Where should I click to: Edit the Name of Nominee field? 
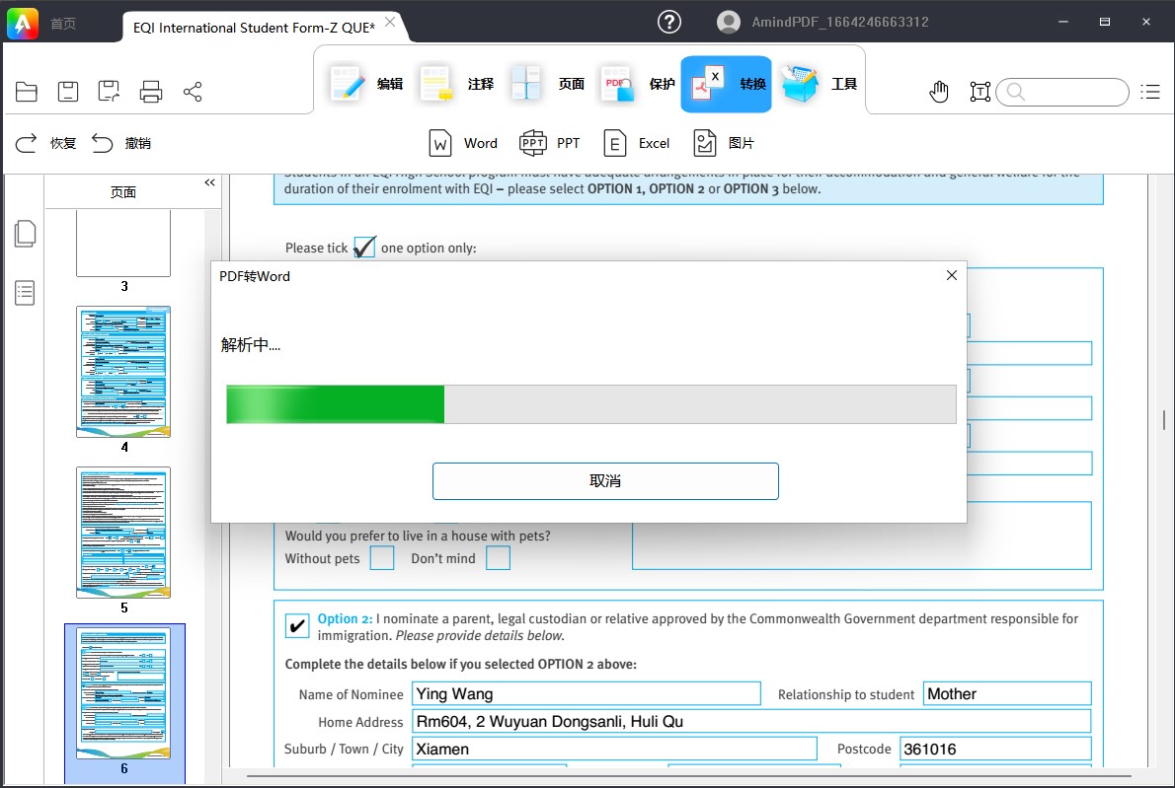coord(587,693)
